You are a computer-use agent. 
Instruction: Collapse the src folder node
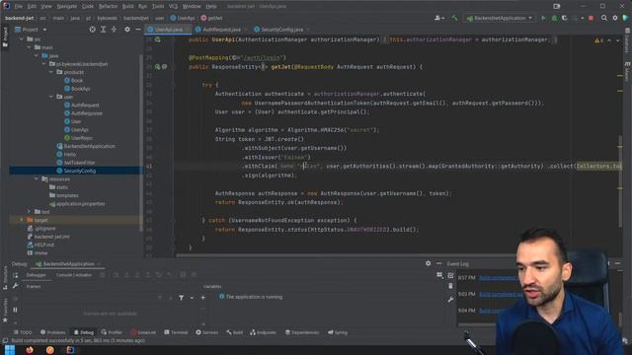pos(21,39)
